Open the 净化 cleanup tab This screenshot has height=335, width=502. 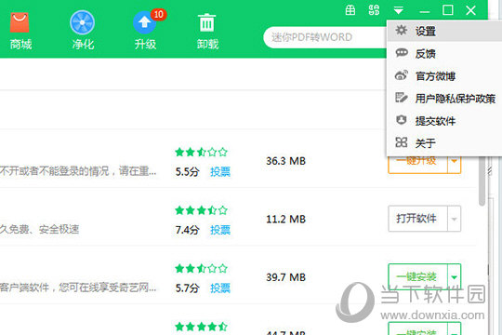click(x=83, y=31)
